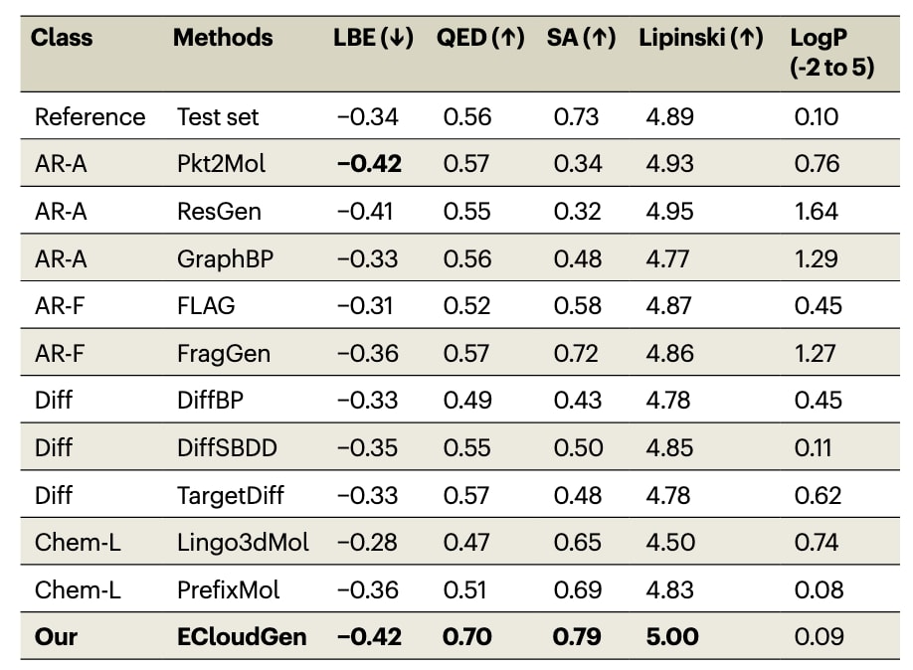Click the Lingo3dMol method name

pyautogui.click(x=243, y=542)
